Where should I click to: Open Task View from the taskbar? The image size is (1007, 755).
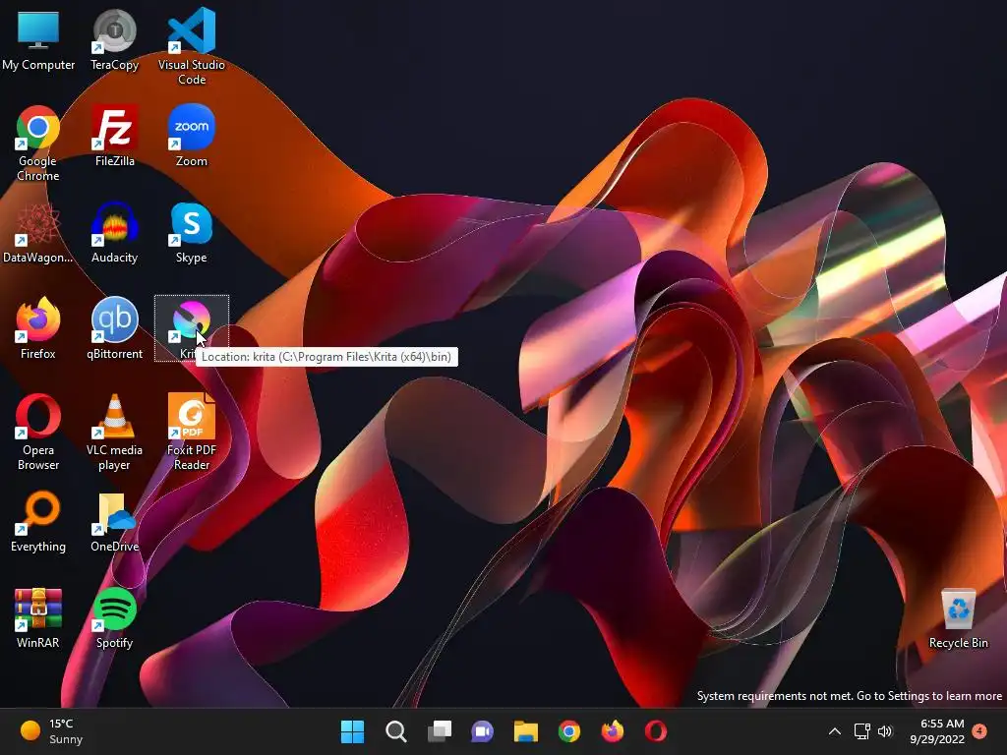pos(440,731)
